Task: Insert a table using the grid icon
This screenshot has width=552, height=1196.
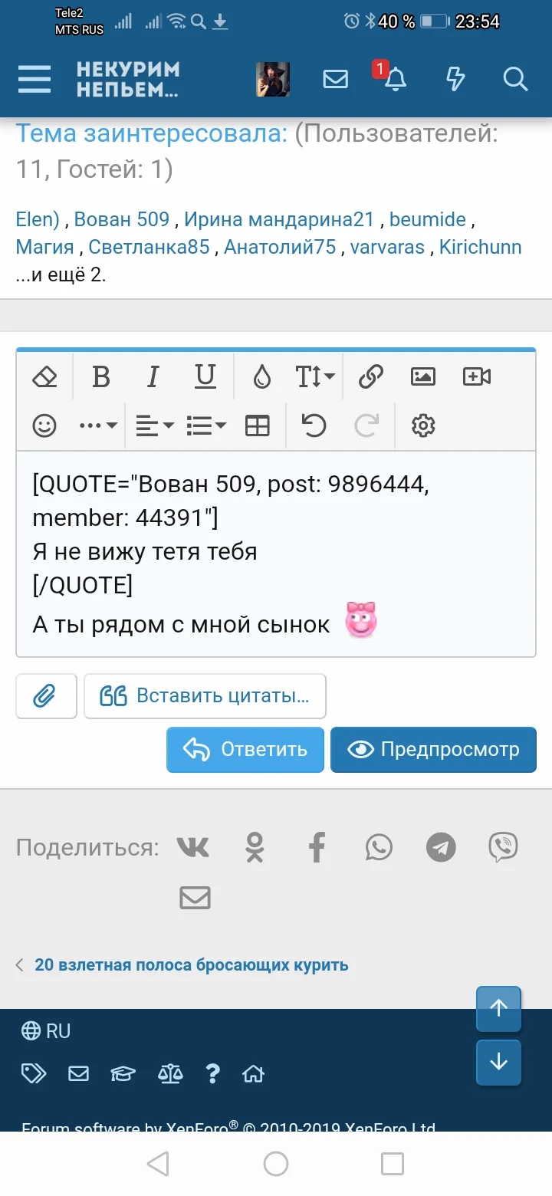Action: coord(258,425)
